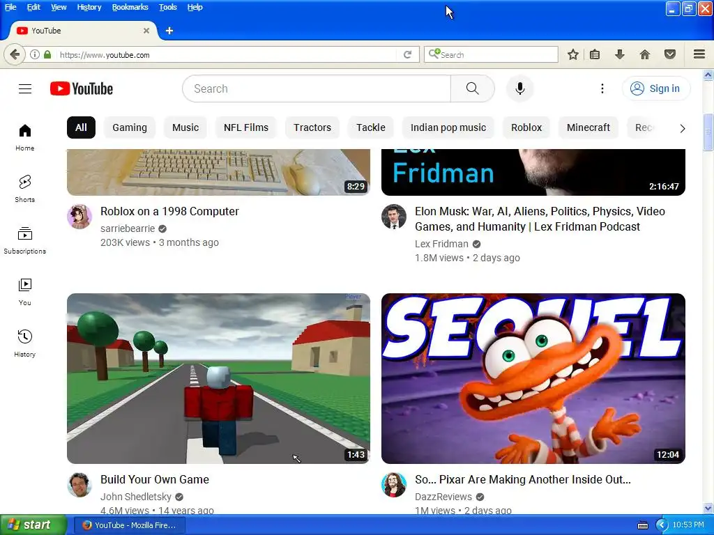Show site information icon in address bar

click(x=35, y=54)
